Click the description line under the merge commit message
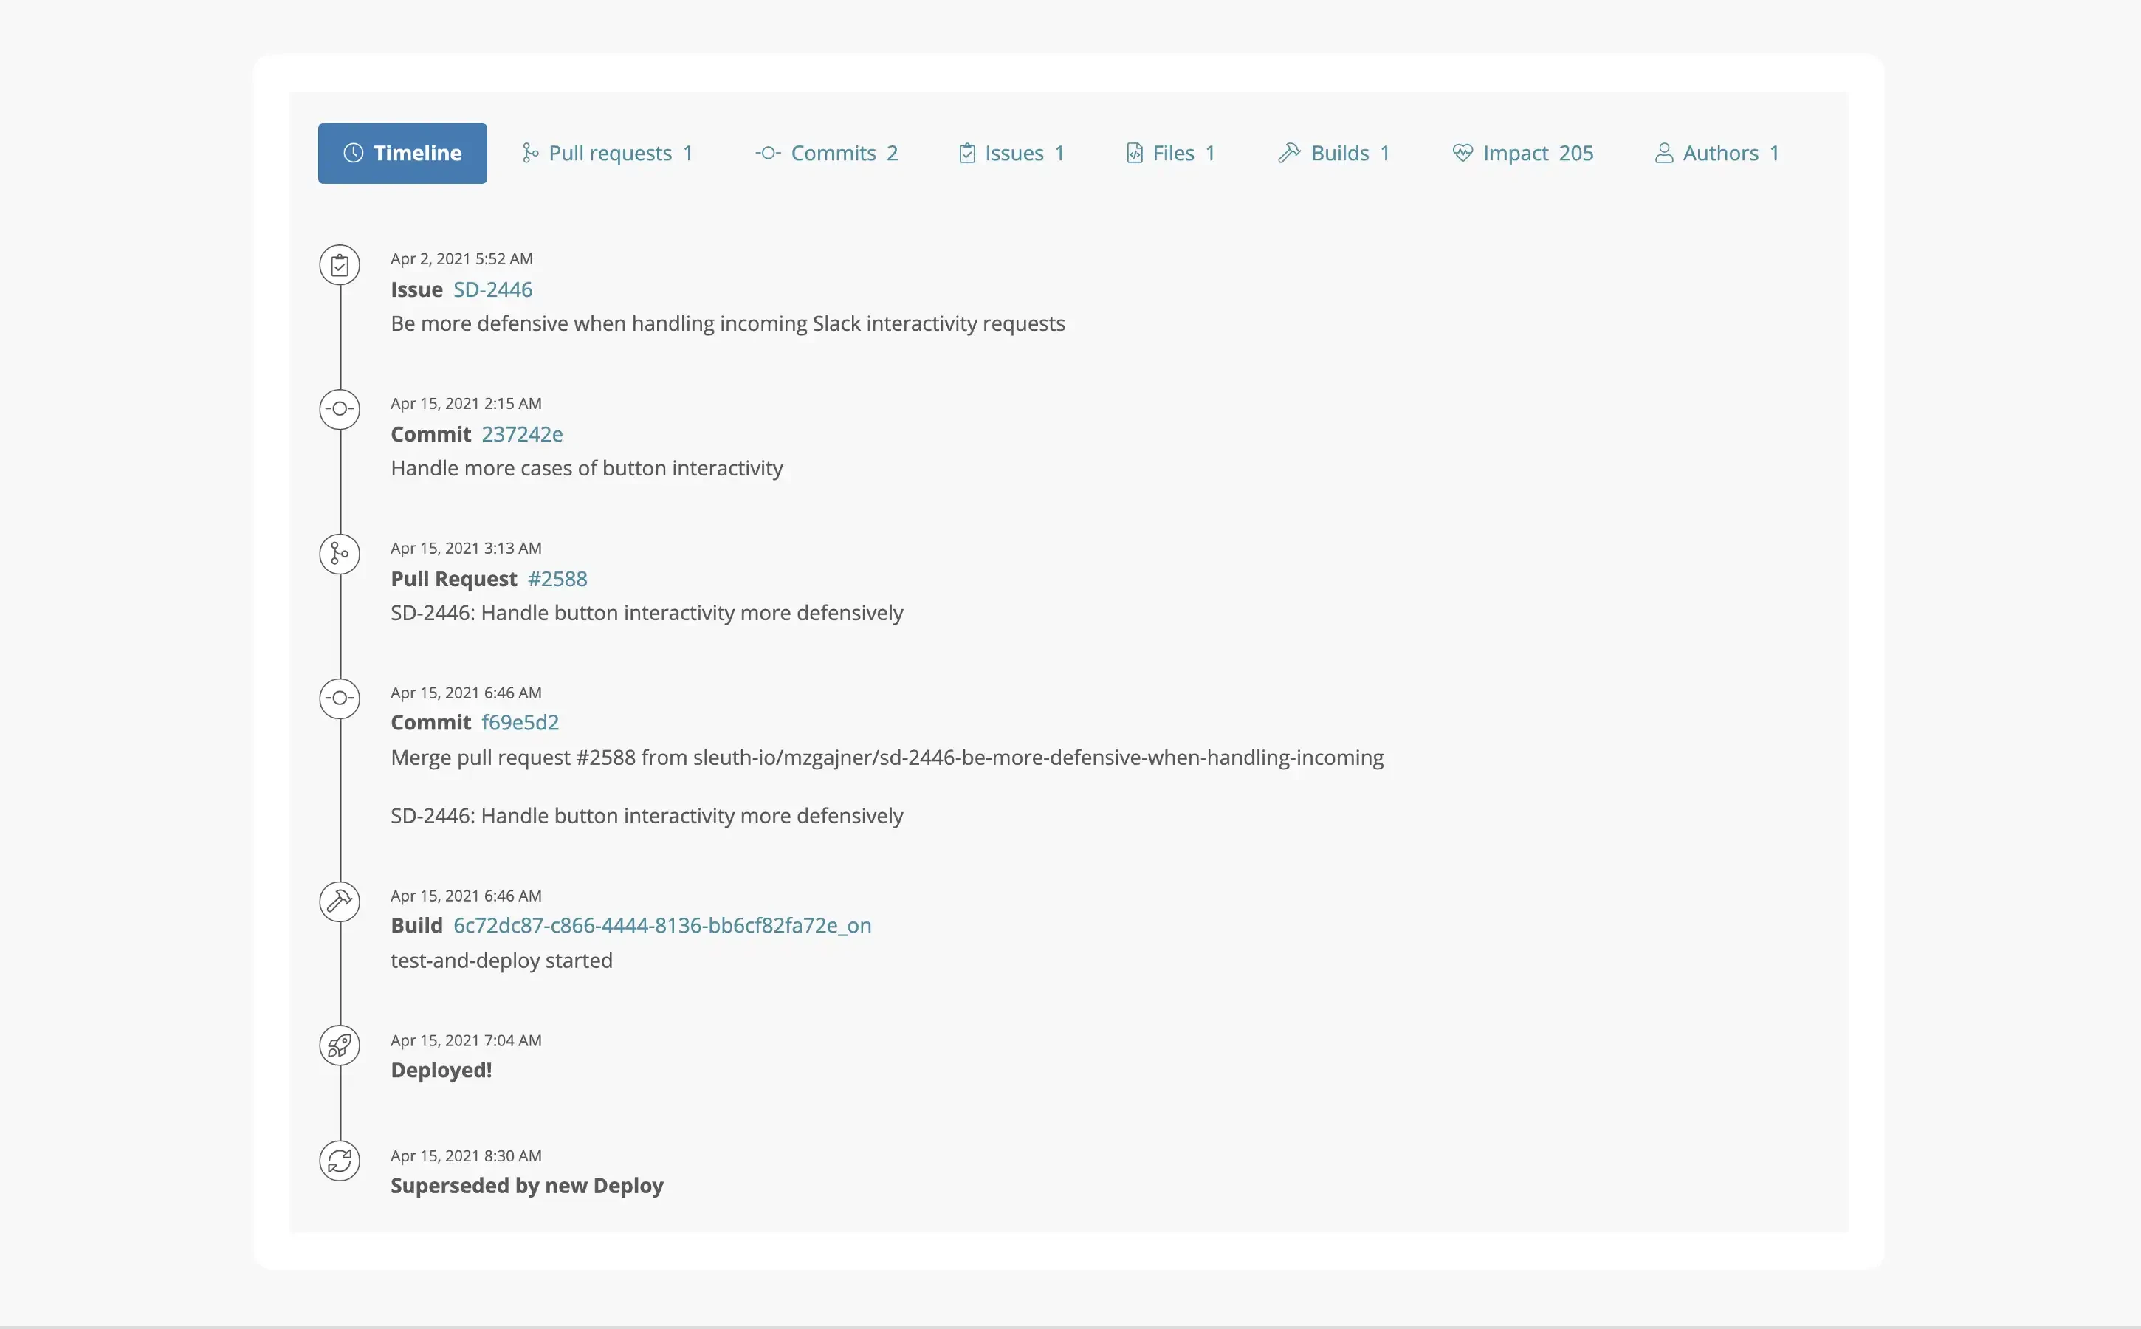2141x1329 pixels. tap(646, 816)
